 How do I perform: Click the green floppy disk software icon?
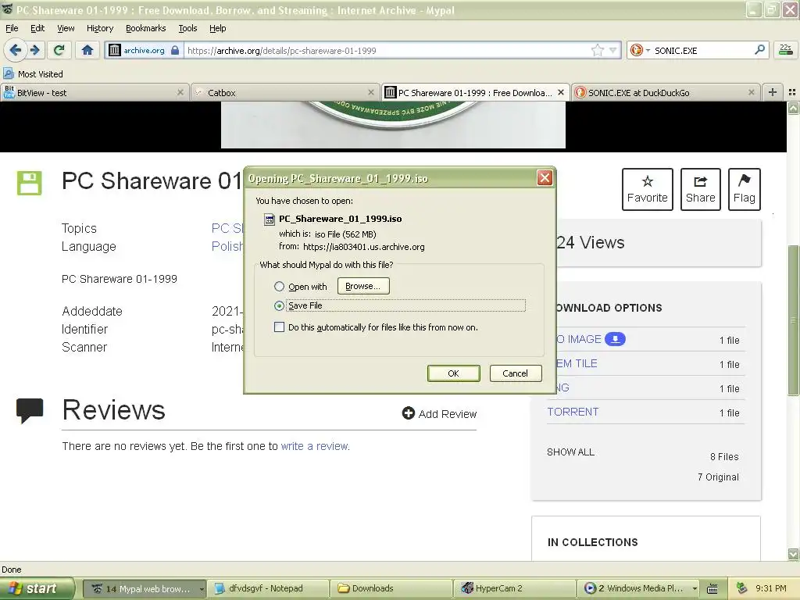coord(29,183)
